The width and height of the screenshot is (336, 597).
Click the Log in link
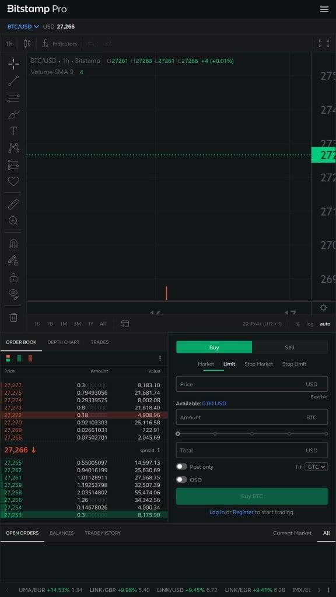[217, 512]
